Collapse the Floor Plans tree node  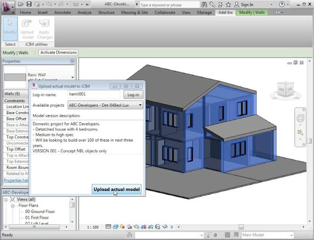tap(13, 206)
